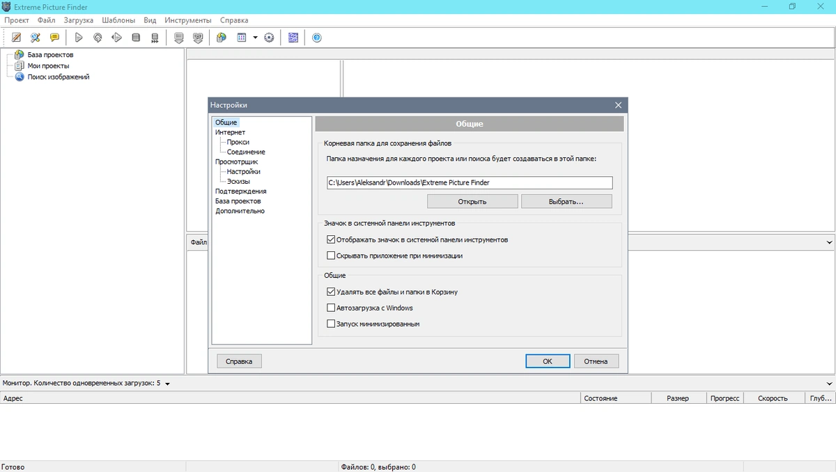
Task: Select Соединение in settings tree
Action: click(246, 152)
